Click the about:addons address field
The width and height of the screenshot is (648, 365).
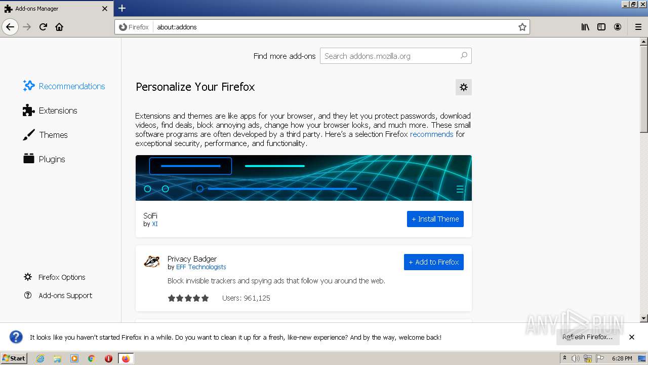(334, 27)
